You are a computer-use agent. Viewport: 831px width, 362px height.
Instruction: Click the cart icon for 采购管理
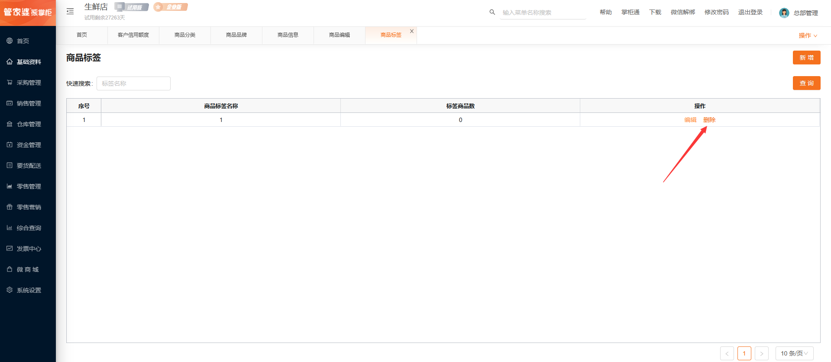pyautogui.click(x=10, y=82)
